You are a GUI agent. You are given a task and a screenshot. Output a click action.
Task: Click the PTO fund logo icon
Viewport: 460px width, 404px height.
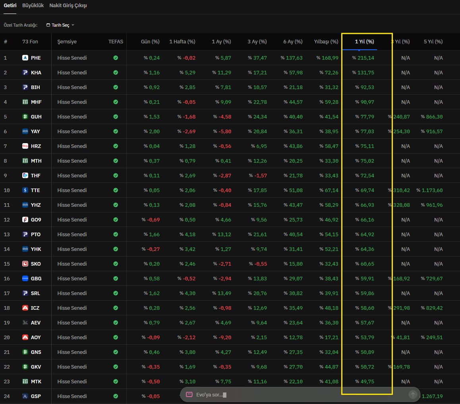click(x=25, y=234)
